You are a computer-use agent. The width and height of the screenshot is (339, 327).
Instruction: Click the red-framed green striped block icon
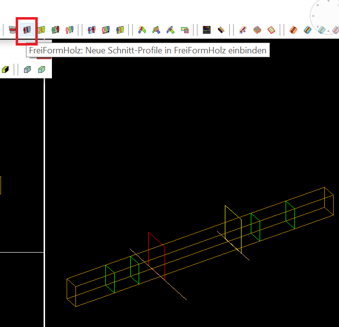pyautogui.click(x=271, y=30)
